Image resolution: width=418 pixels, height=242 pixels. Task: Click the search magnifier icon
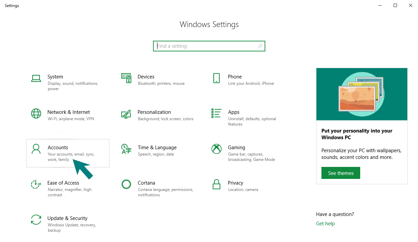[260, 46]
